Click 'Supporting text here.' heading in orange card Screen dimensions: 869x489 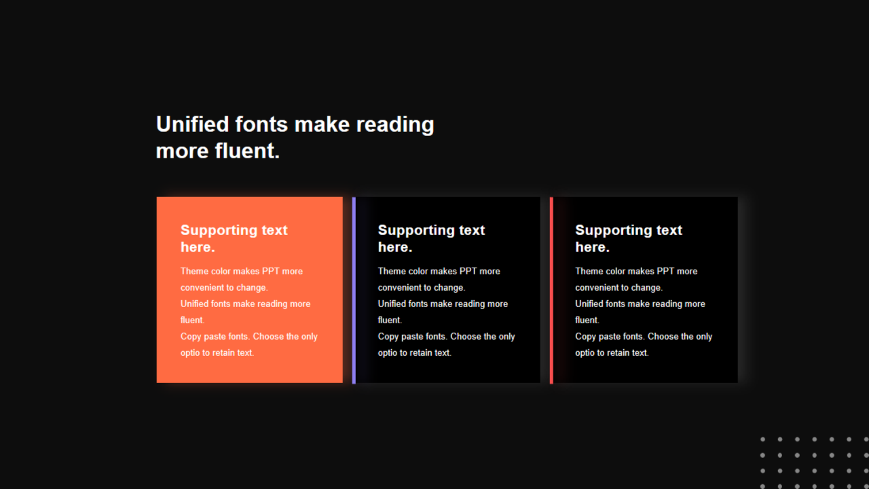click(234, 238)
